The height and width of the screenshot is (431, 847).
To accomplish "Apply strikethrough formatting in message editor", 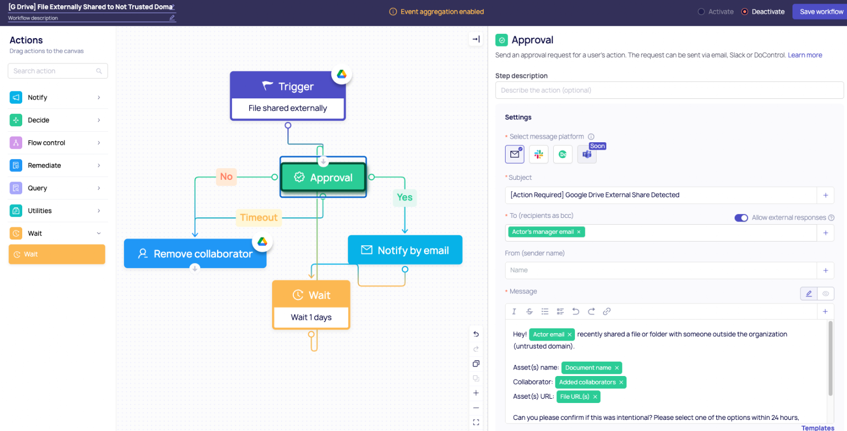I will tap(529, 311).
